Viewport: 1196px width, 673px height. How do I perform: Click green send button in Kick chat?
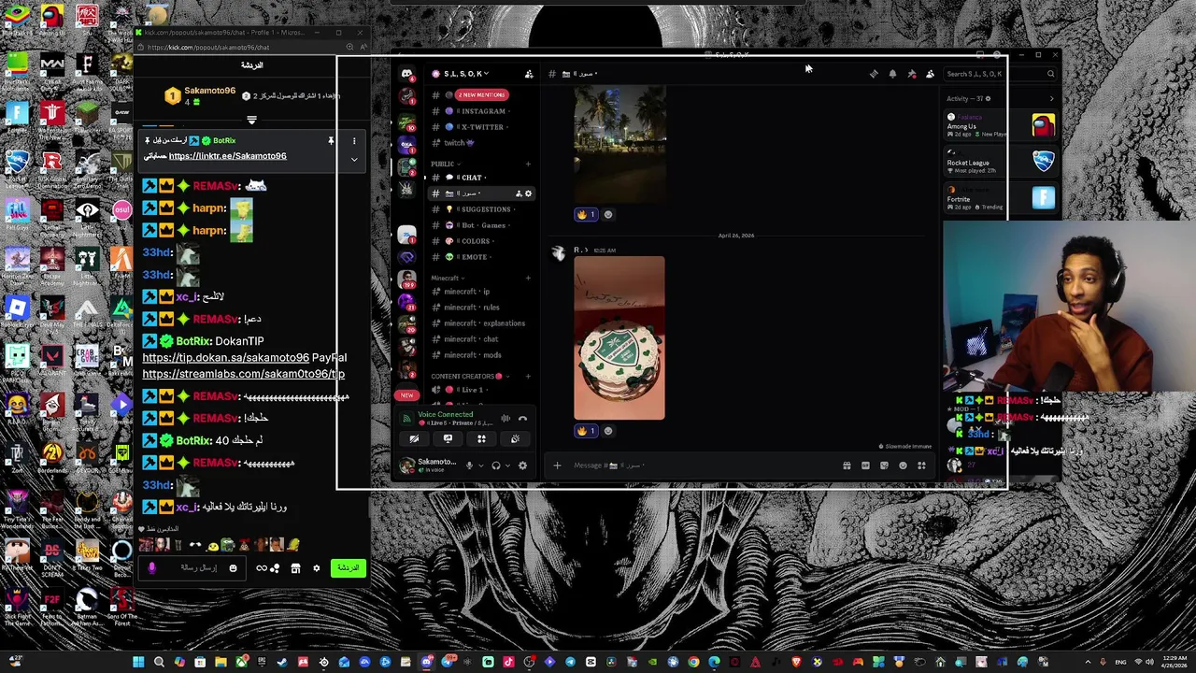coord(349,568)
